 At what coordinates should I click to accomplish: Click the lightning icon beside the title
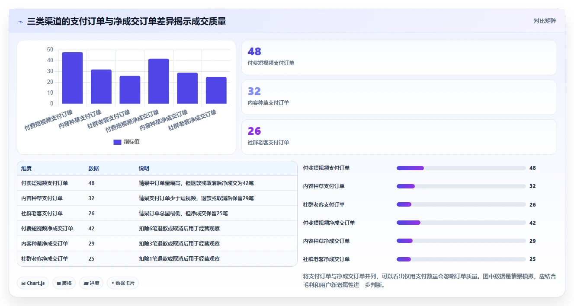coord(20,21)
